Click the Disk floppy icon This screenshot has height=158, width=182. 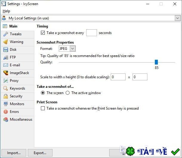[x=6, y=50]
